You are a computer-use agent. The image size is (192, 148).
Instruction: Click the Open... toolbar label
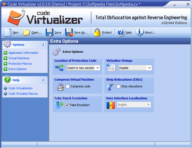pyautogui.click(x=36, y=32)
